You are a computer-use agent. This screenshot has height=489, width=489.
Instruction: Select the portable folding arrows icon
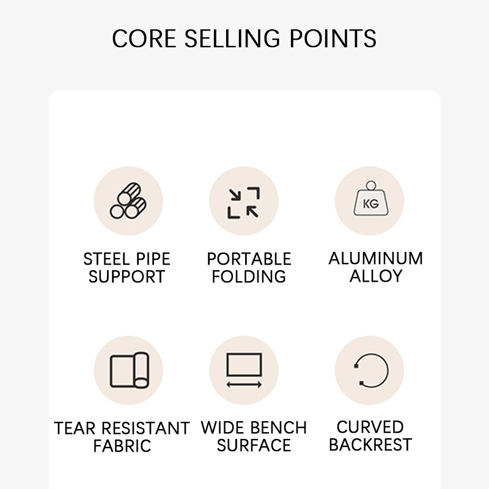pos(243,202)
